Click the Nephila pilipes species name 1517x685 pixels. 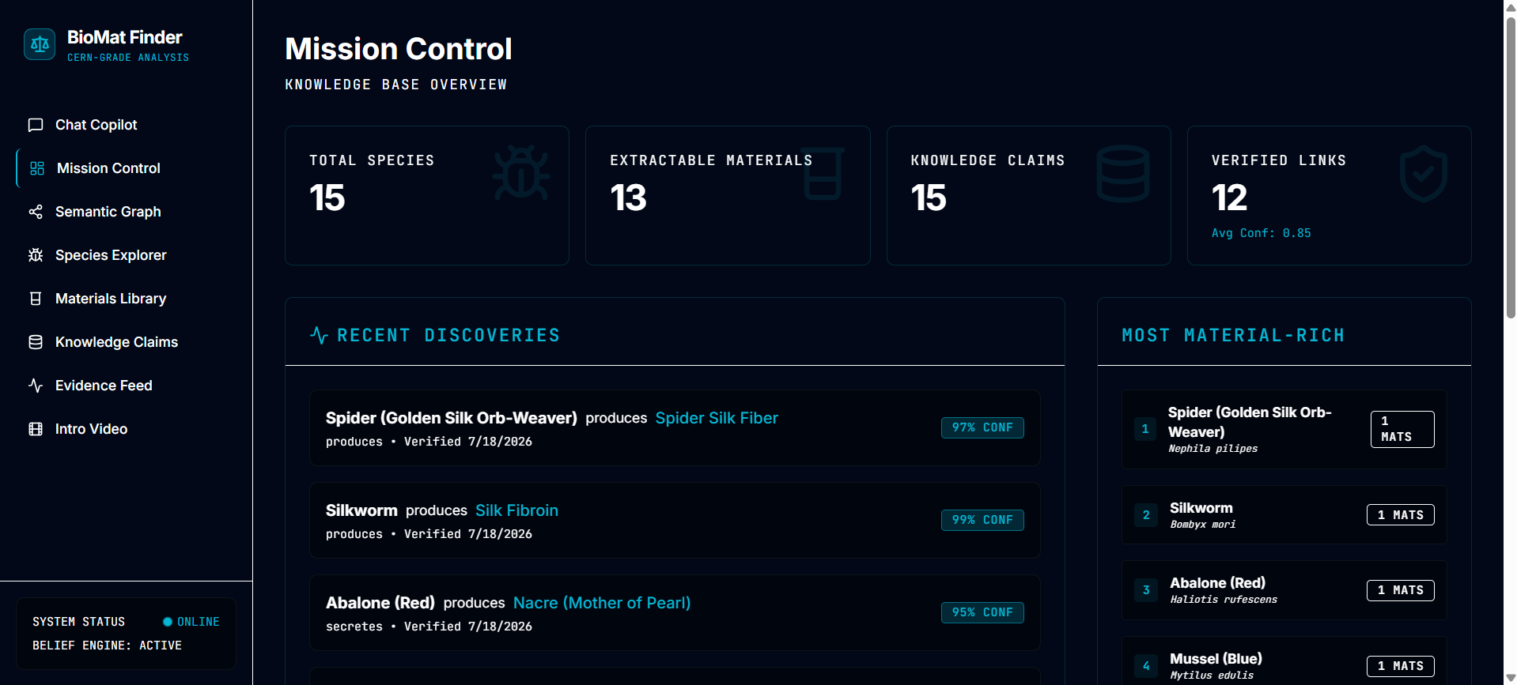pos(1212,449)
